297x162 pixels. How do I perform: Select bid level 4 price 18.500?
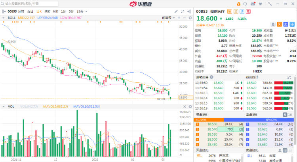coord(212,140)
